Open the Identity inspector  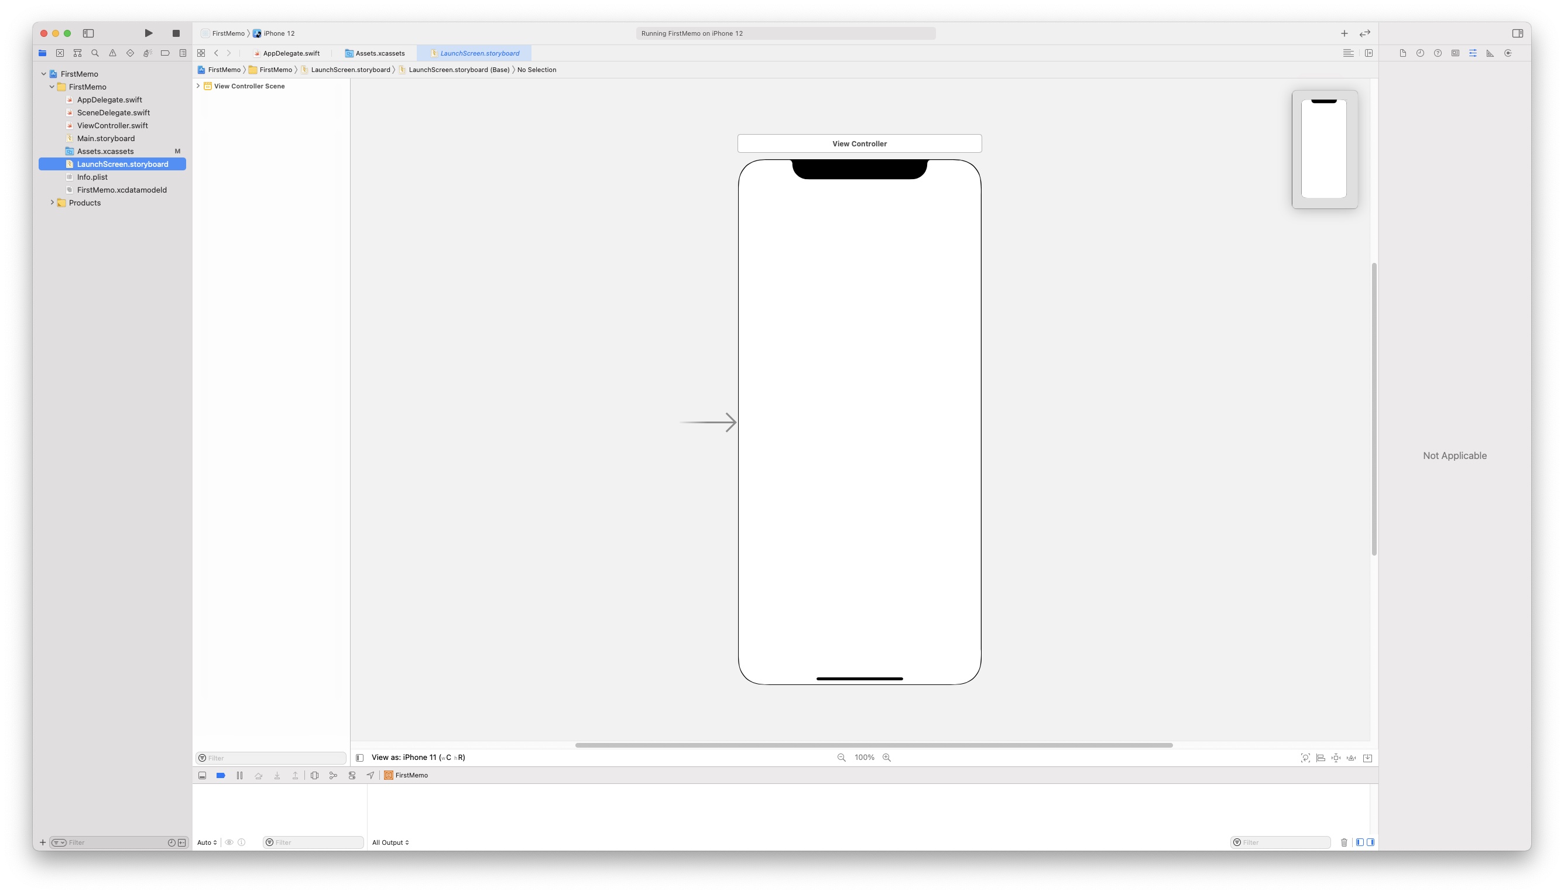tap(1455, 53)
